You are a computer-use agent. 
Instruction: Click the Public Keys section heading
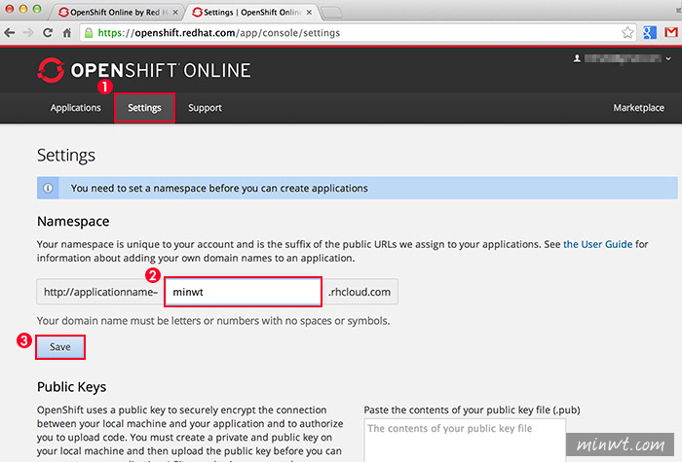click(x=72, y=387)
